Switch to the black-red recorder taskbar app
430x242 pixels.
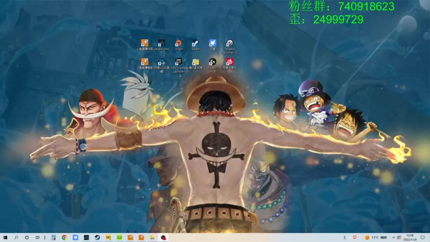(x=163, y=238)
